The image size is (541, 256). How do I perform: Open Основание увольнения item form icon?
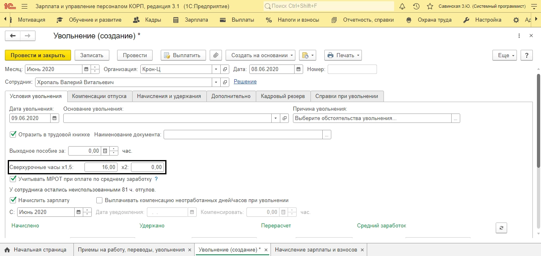tap(284, 118)
